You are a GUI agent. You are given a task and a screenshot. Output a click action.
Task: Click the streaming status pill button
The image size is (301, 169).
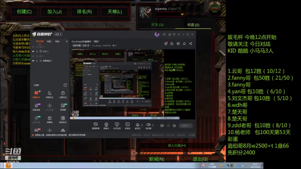pos(185,126)
